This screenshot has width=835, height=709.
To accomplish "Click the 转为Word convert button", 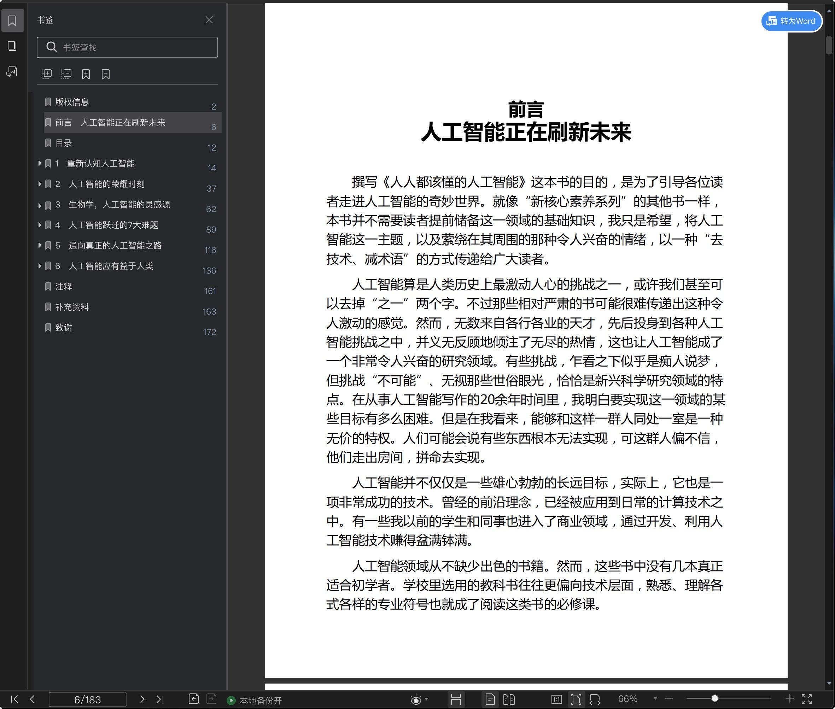I will (792, 21).
